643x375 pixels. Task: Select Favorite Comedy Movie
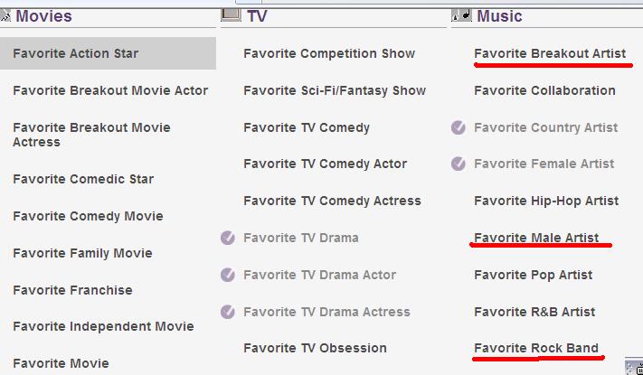pyautogui.click(x=88, y=216)
